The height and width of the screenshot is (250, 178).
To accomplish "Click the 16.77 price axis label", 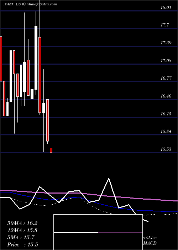I will point(166,78).
